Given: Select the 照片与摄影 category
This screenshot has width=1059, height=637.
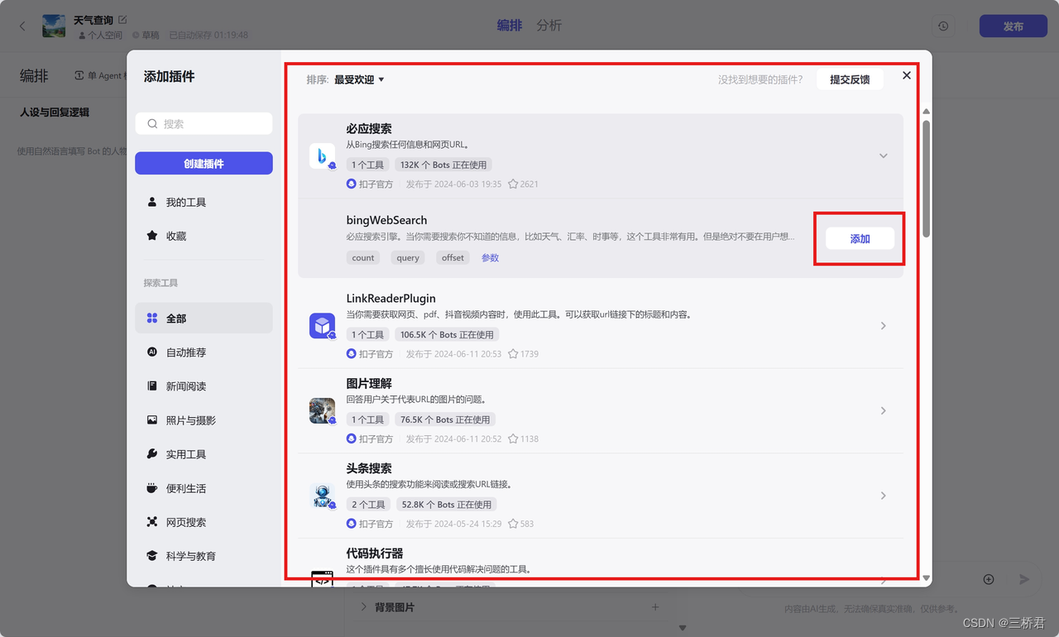Looking at the screenshot, I should pos(204,420).
